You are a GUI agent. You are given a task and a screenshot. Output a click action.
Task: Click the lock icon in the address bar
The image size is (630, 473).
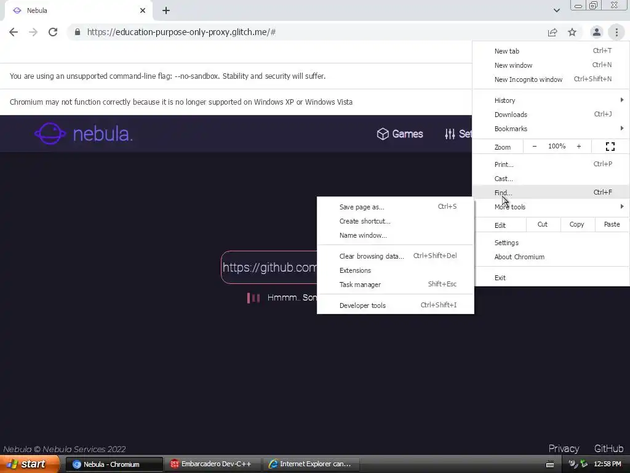[78, 32]
